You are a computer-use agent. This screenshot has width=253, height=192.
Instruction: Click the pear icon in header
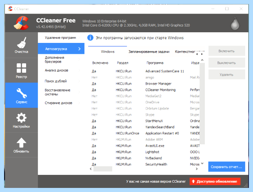tap(235, 24)
